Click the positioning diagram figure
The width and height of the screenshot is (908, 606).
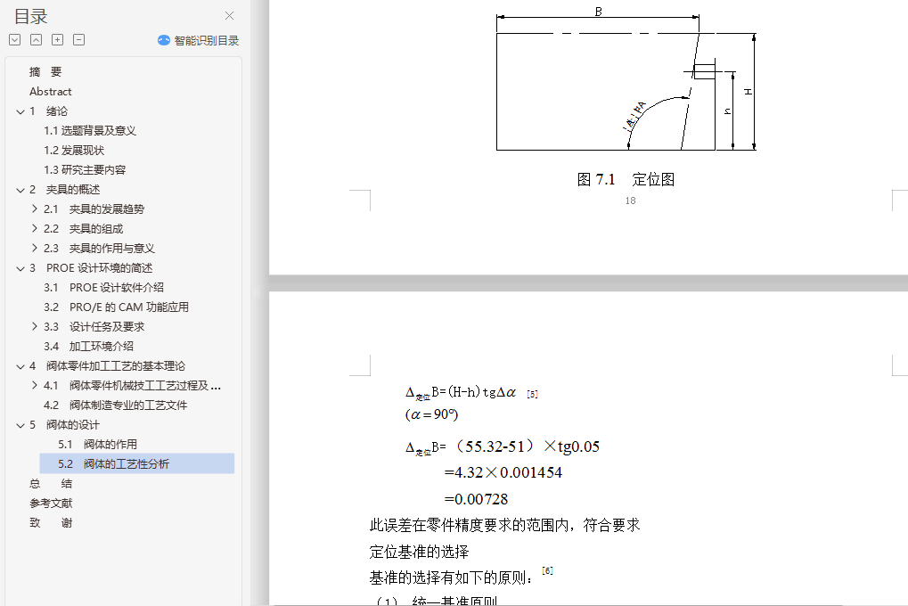(626, 80)
